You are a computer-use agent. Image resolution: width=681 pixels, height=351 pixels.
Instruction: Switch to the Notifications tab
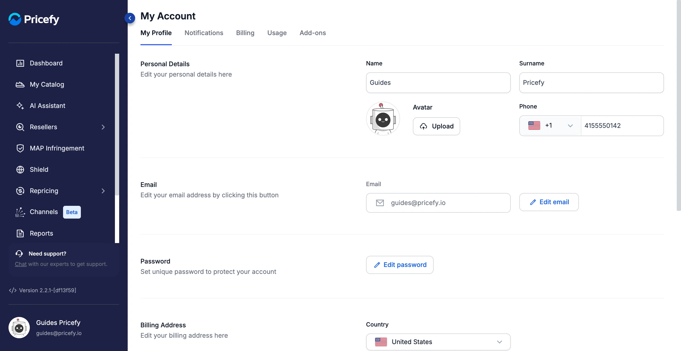(x=204, y=33)
